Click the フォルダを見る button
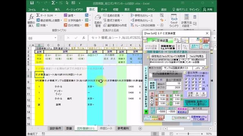 (x=196, y=56)
